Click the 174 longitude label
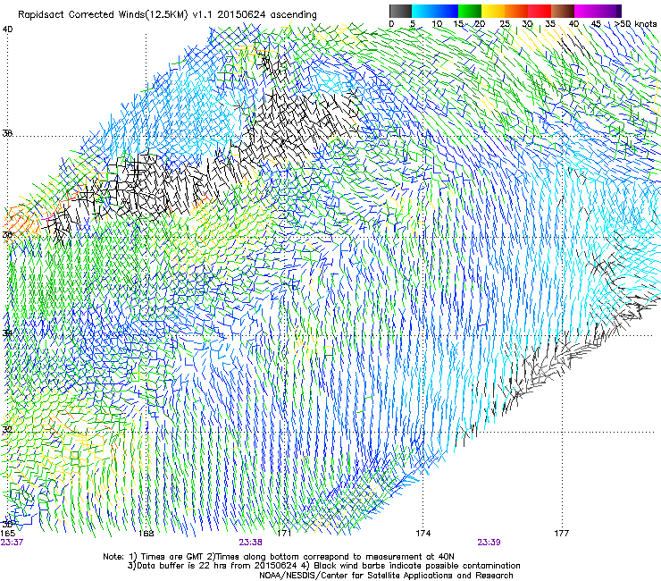The width and height of the screenshot is (661, 581). point(423,534)
